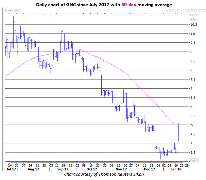Click the bold 10 price axis label
This screenshot has width=206, height=180.
coord(193,34)
